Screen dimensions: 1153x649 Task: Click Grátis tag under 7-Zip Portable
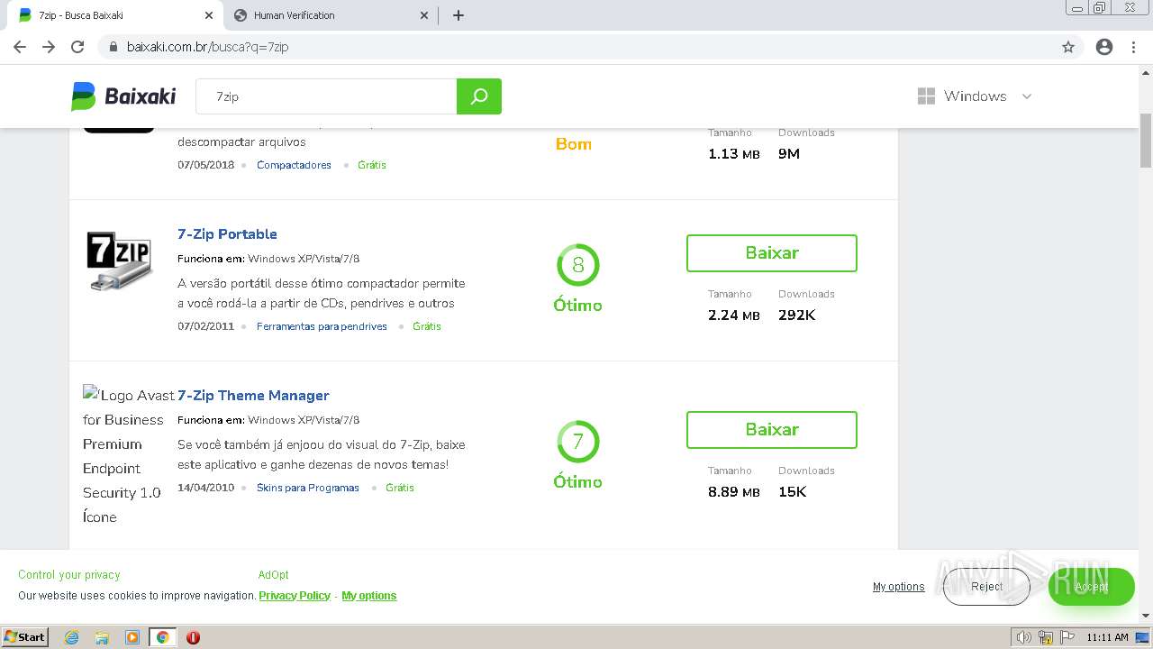coord(427,326)
